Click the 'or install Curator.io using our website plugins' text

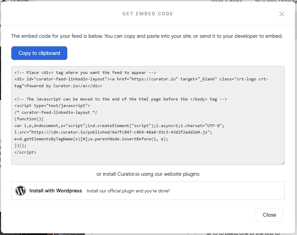148,174
